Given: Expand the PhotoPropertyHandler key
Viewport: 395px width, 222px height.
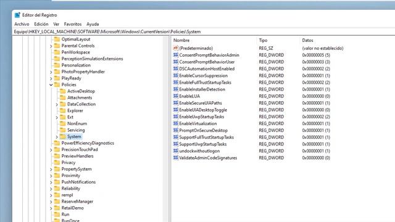Looking at the screenshot, I should click(x=51, y=72).
